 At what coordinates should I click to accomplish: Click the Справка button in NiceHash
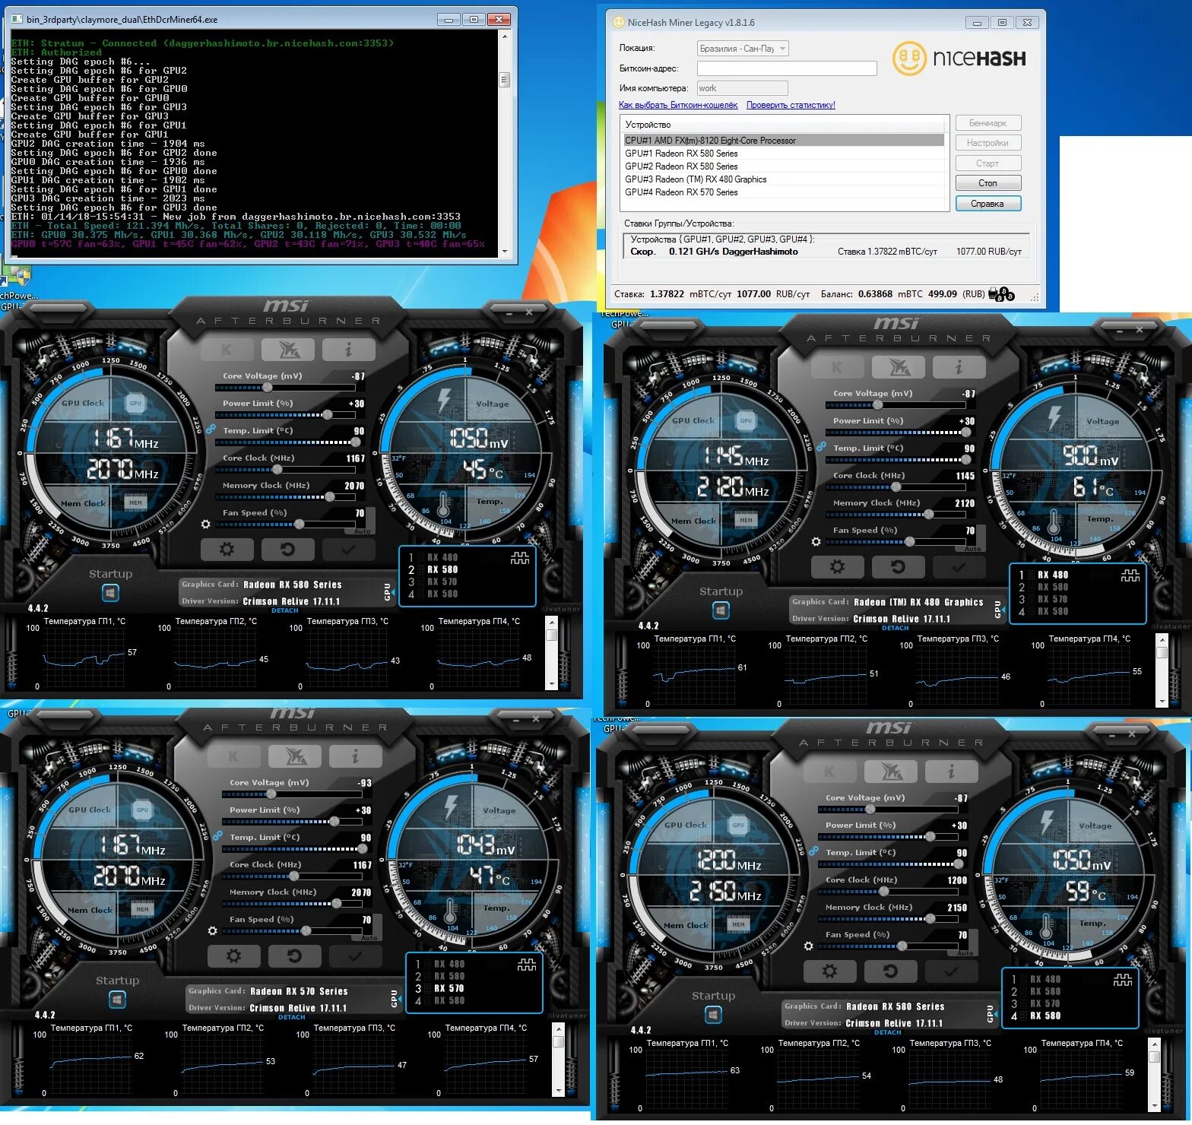tap(988, 204)
